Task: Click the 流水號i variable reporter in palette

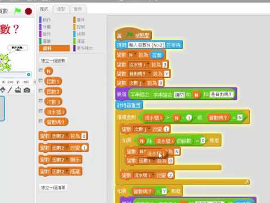Action: [55, 112]
